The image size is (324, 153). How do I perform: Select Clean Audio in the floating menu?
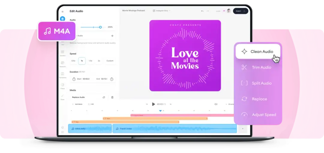258,51
